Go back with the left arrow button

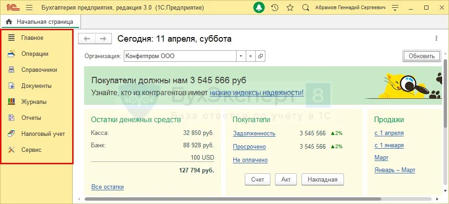[x=87, y=39]
